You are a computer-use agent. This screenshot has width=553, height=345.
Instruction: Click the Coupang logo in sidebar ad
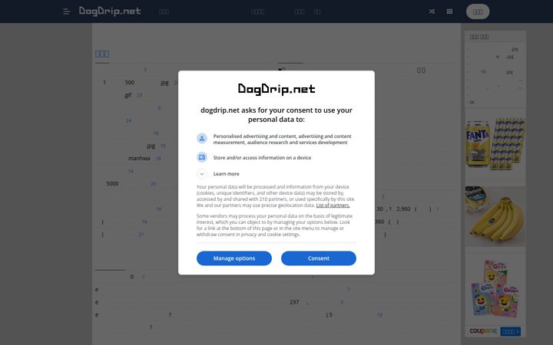483,331
